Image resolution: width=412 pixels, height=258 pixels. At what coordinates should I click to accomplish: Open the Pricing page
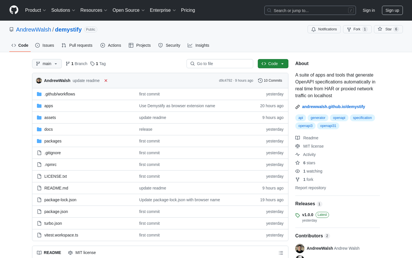click(x=188, y=10)
